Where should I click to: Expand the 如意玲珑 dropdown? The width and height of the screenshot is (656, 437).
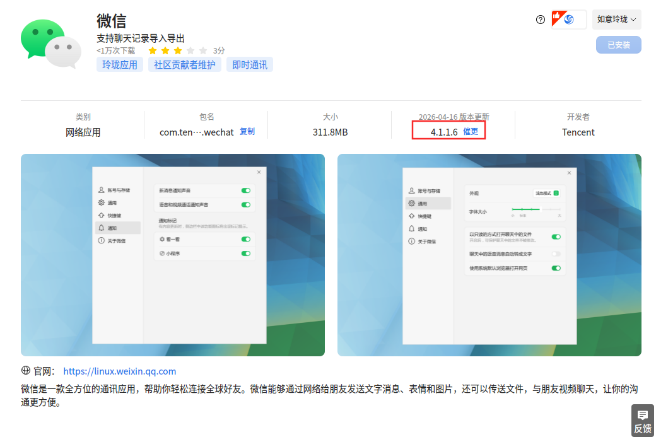617,20
